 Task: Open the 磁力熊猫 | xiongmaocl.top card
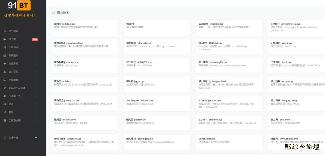click(x=85, y=46)
